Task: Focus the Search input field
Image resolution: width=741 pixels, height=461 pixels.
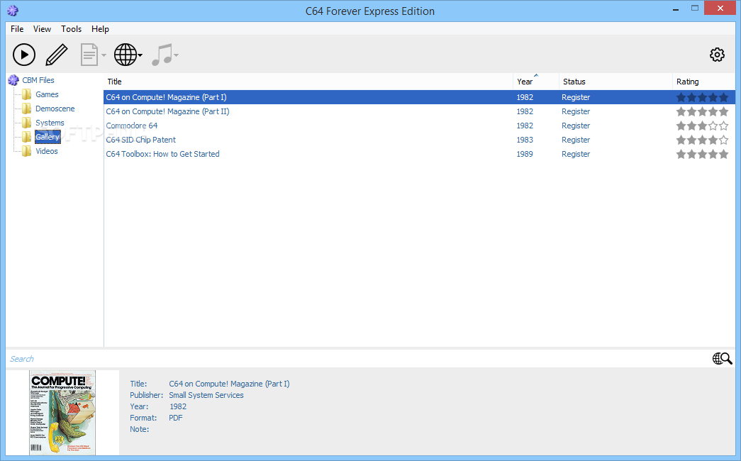Action: point(358,359)
